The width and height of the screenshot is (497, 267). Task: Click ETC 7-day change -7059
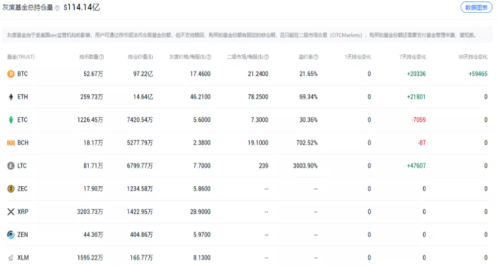click(418, 120)
